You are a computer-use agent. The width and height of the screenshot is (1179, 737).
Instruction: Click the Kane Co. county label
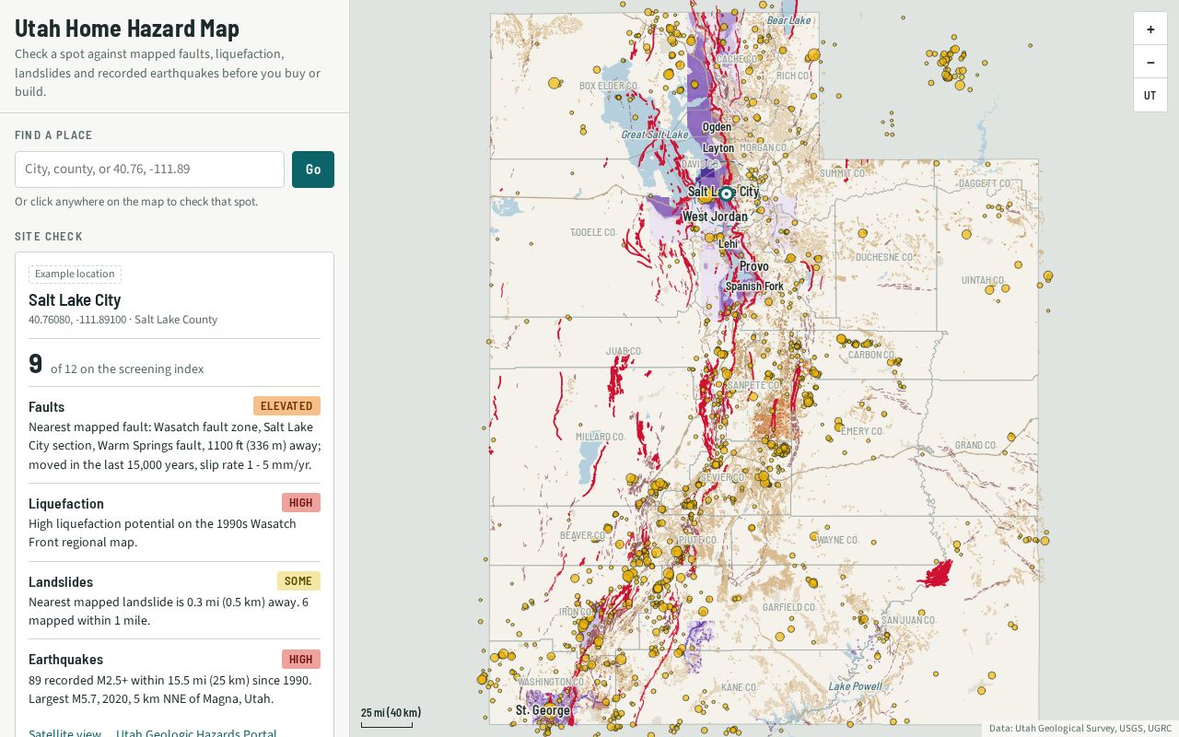[739, 687]
